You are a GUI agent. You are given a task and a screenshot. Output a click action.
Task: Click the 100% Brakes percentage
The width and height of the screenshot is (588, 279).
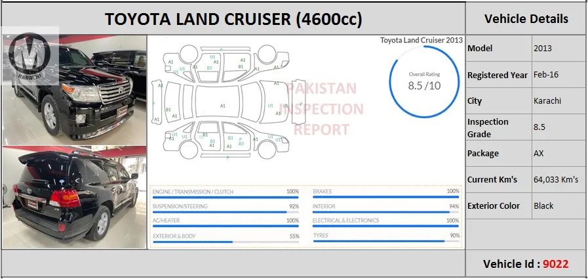pyautogui.click(x=454, y=192)
